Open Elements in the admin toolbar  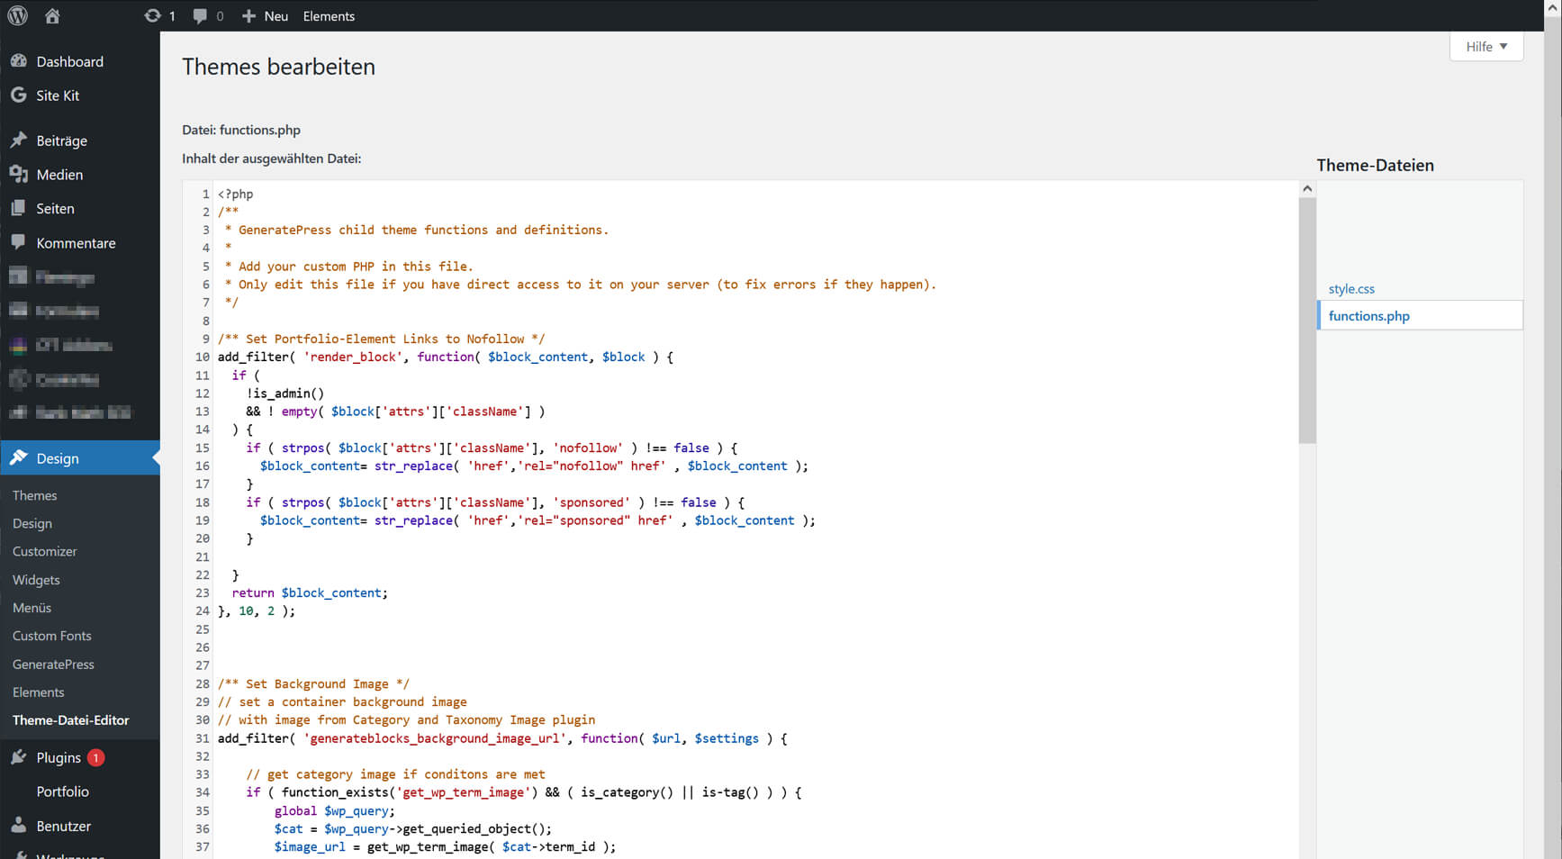pyautogui.click(x=329, y=16)
